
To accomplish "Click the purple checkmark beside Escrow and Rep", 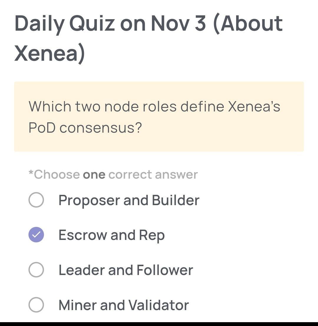I will point(36,235).
